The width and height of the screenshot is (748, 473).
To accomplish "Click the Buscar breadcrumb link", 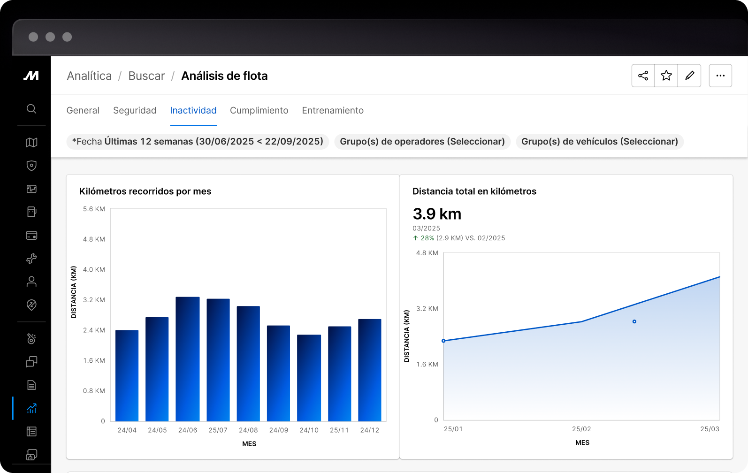I will coord(146,76).
